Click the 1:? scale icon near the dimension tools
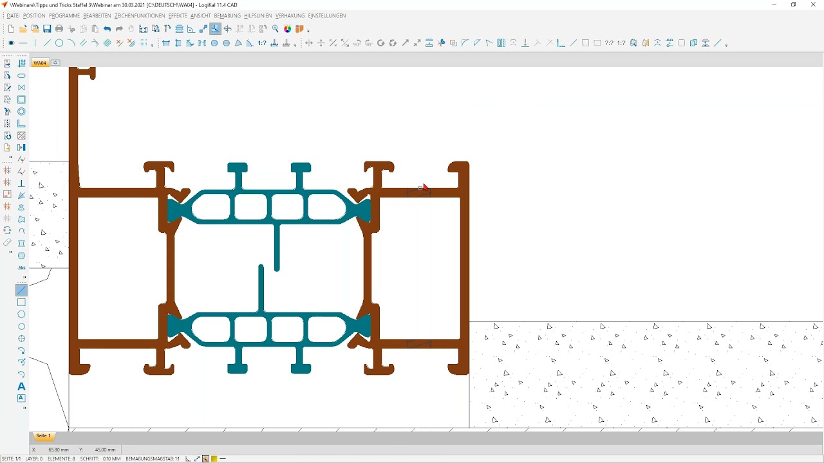Viewport: 824px width, 463px height. (x=262, y=43)
